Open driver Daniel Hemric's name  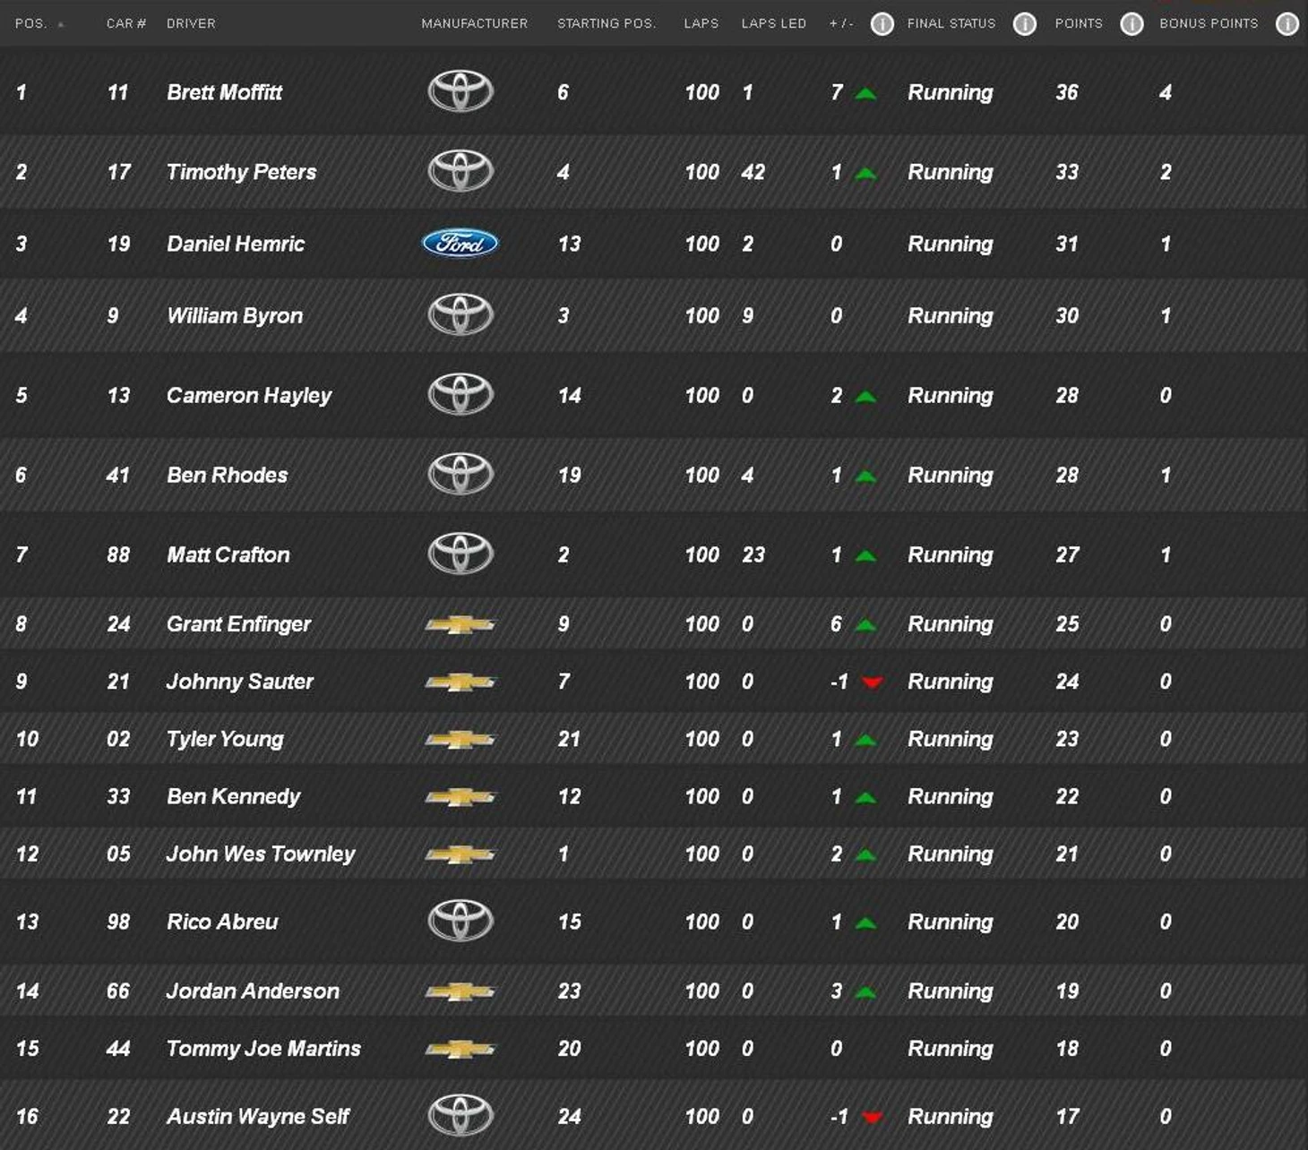tap(236, 244)
